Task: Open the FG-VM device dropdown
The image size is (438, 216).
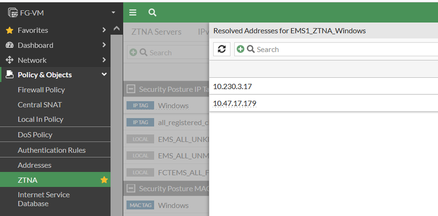Action: 113,12
